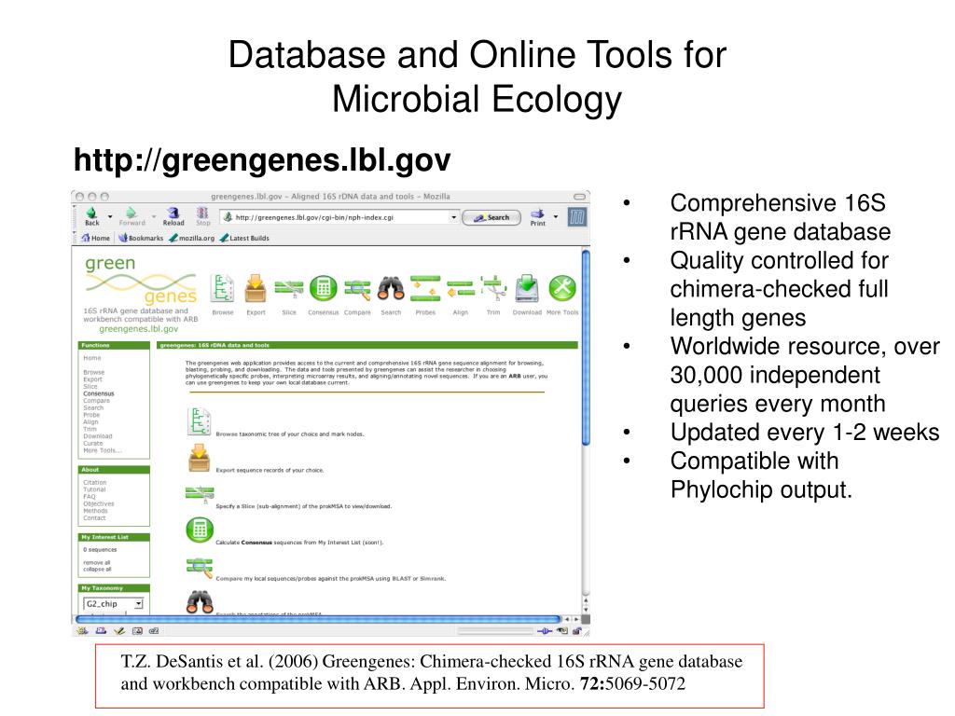Open the mozilla.org bookmark
955x716 pixels.
[x=192, y=238]
